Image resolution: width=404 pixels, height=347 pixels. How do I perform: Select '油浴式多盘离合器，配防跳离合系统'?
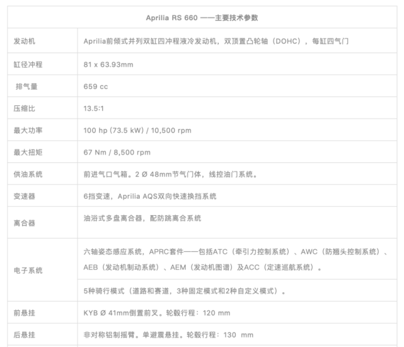[142, 218]
